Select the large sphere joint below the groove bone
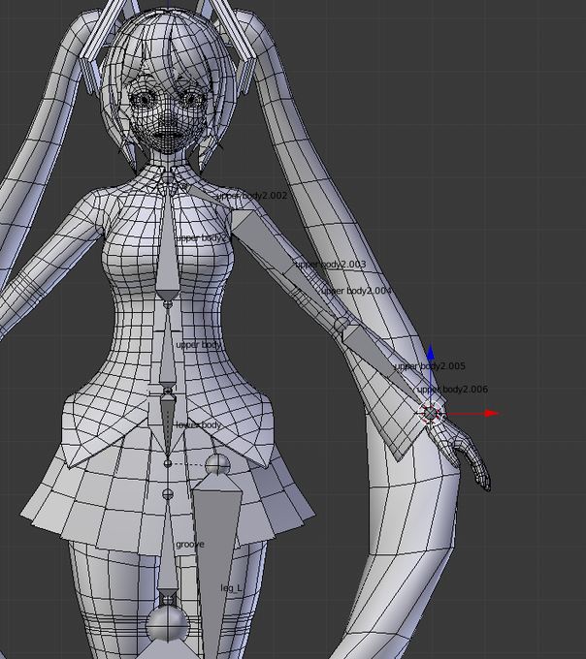 [168, 623]
